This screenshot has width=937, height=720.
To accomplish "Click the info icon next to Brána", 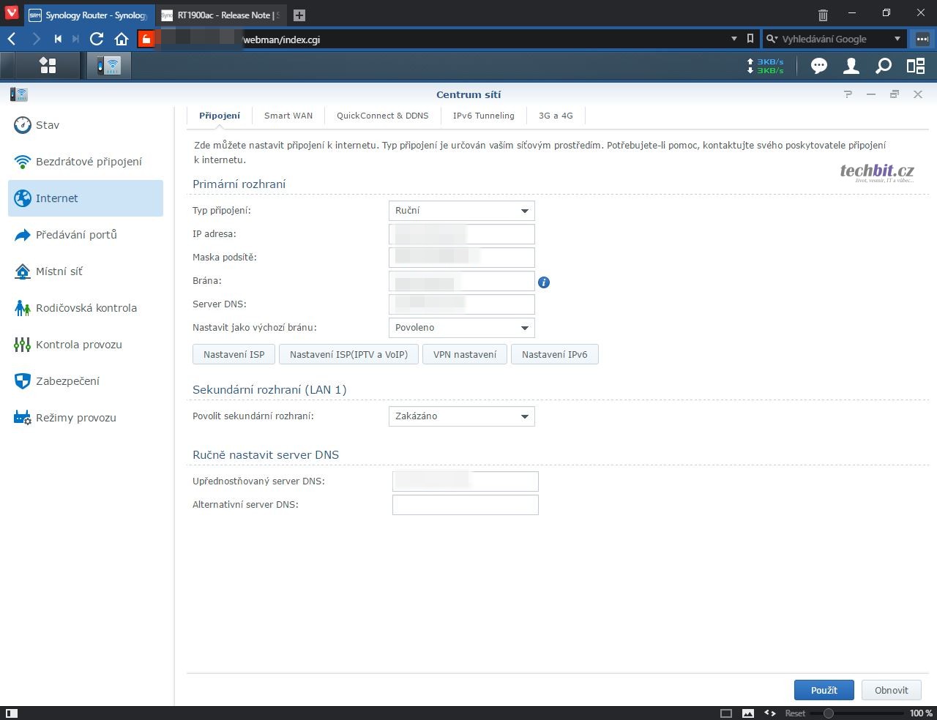I will pyautogui.click(x=544, y=282).
